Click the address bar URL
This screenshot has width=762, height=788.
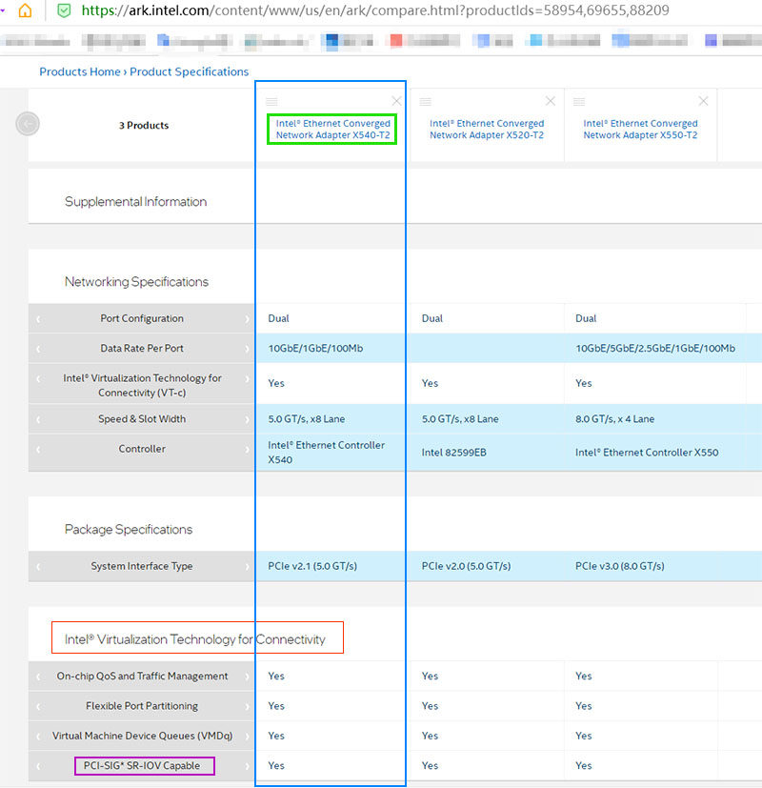point(375,10)
